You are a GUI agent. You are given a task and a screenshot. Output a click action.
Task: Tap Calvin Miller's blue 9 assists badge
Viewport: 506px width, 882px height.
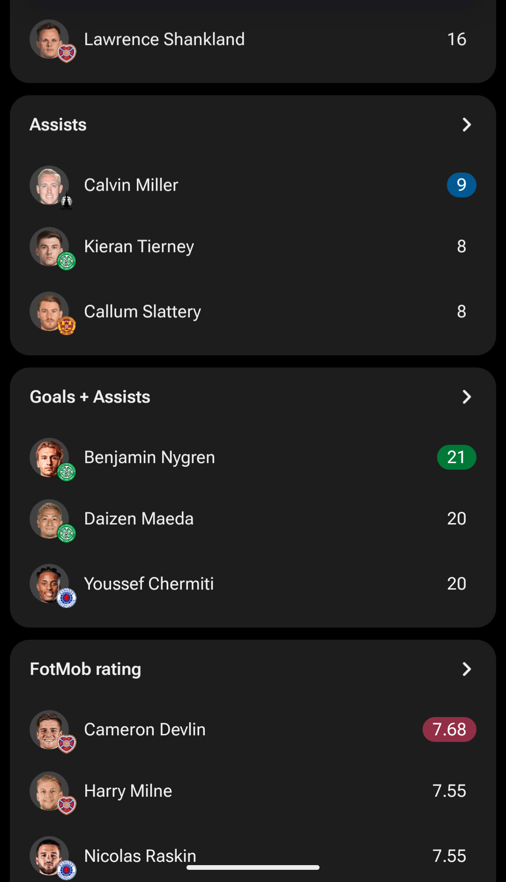[461, 185]
